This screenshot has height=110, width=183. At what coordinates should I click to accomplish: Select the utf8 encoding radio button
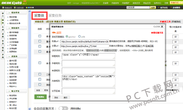(x=80, y=36)
